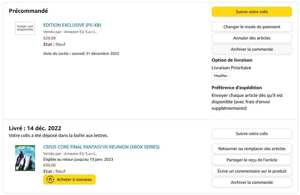Click the Précommandé order status heading
Image resolution: width=300 pixels, height=195 pixels.
tap(28, 11)
